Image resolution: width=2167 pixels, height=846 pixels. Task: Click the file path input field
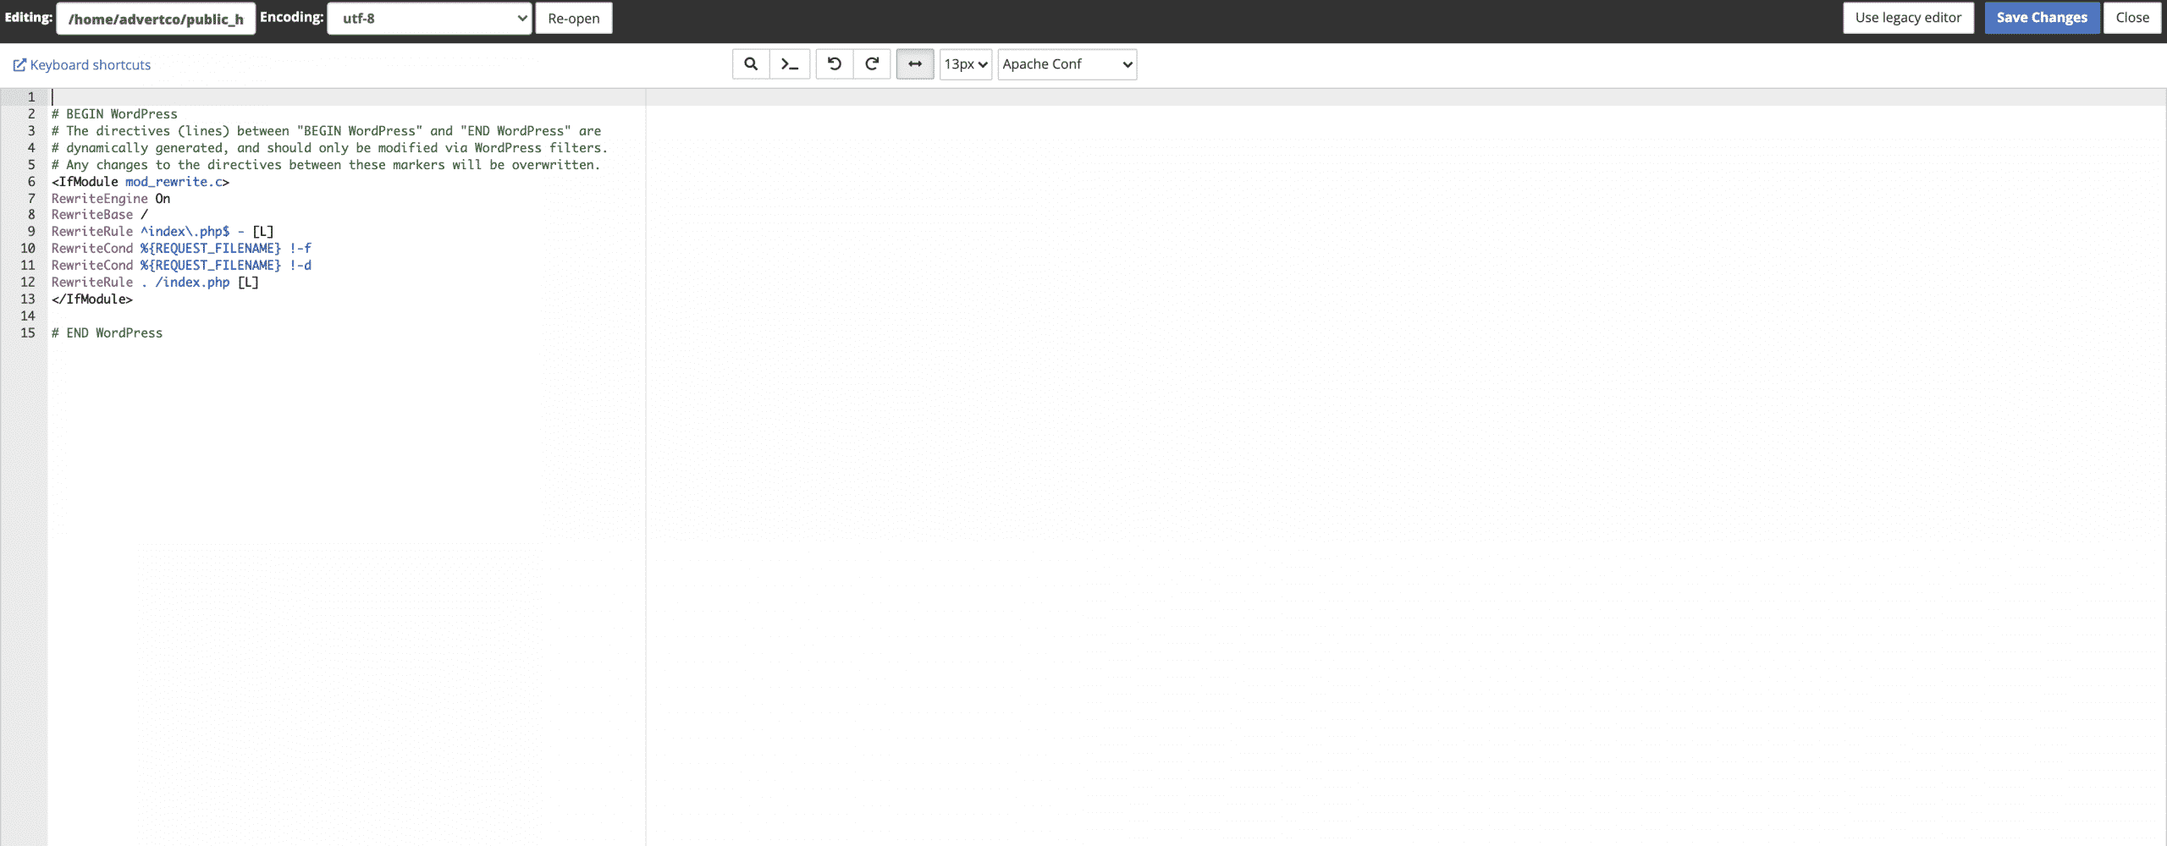pos(156,19)
